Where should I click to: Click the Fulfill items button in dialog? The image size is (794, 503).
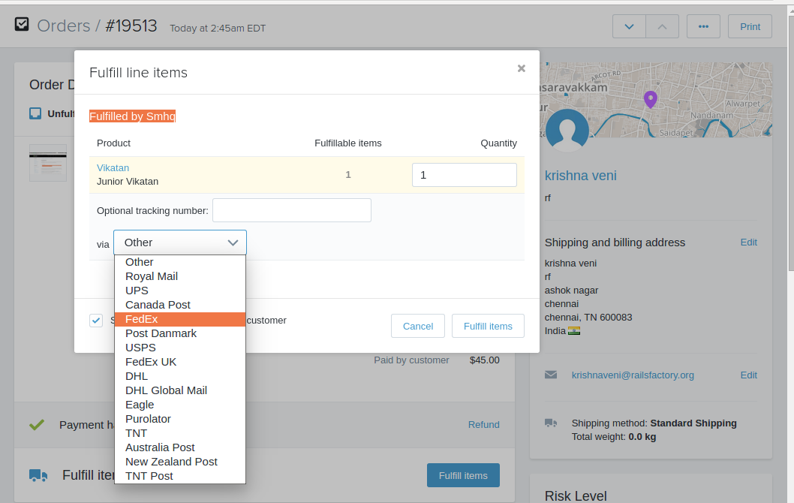488,326
